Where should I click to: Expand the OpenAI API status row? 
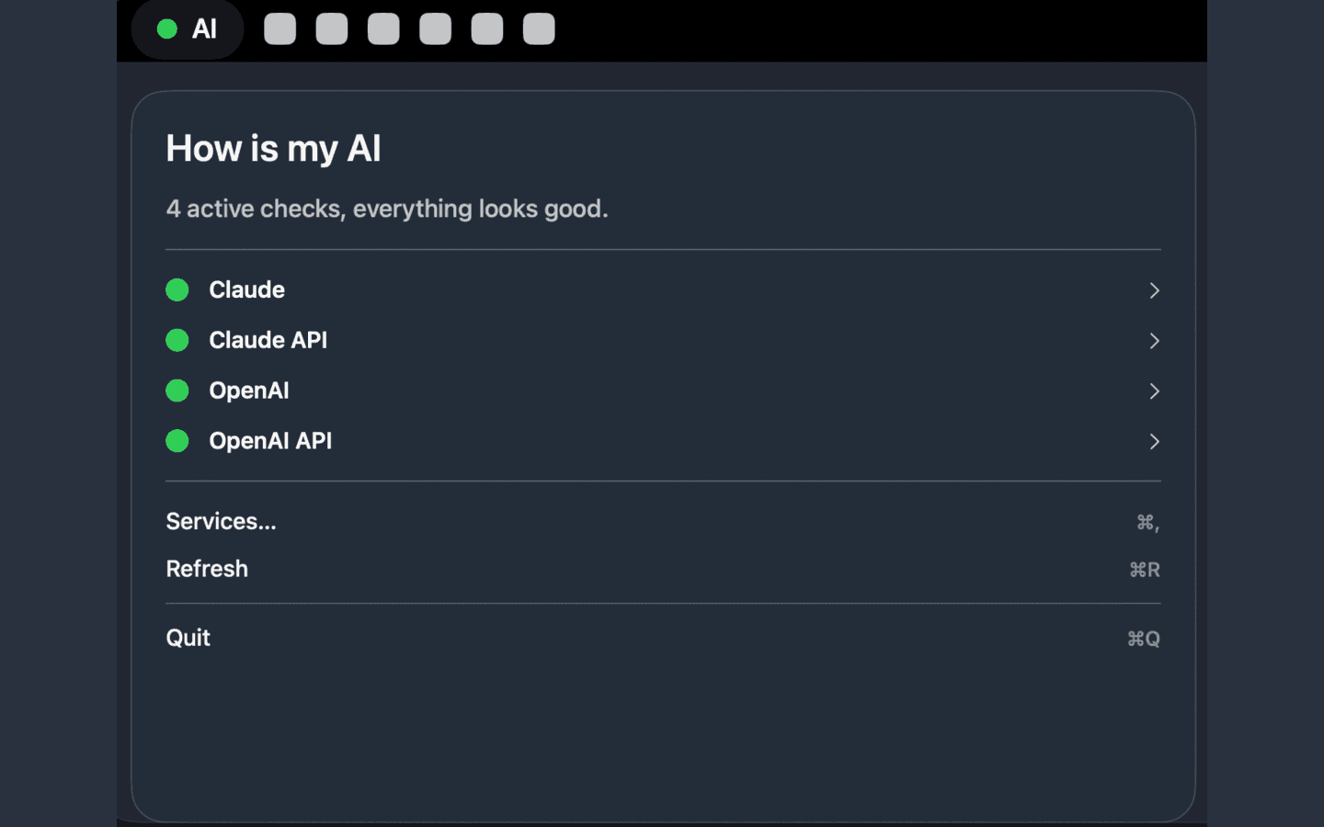(x=1154, y=442)
